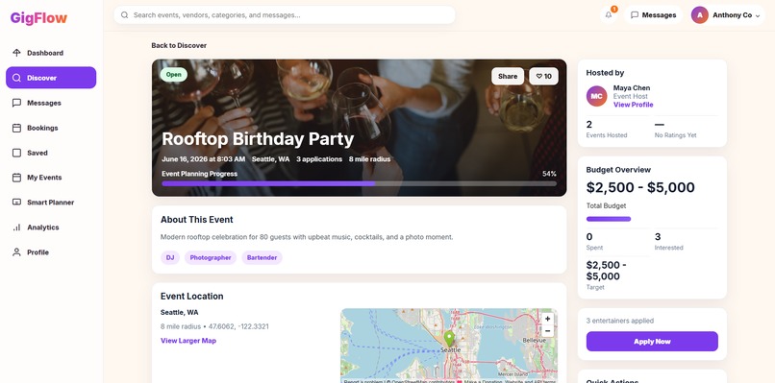Open notifications bell icon

coord(609,14)
